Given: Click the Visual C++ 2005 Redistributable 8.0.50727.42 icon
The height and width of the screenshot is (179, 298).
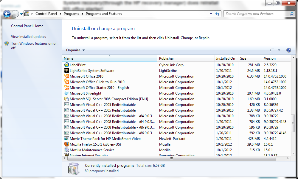Looking at the screenshot, I should [x=66, y=110].
